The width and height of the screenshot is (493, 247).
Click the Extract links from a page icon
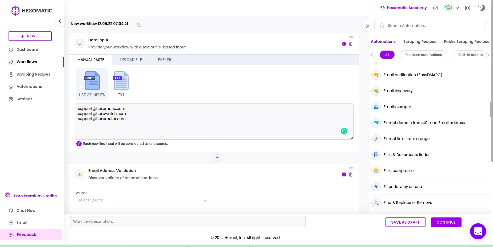pos(376,139)
